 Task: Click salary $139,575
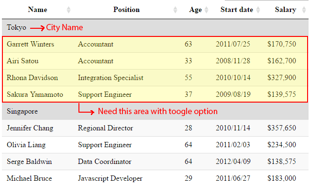pos(282,94)
